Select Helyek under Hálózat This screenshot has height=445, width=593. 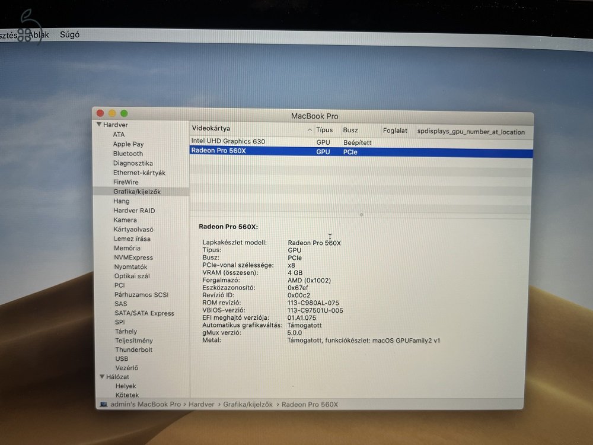[x=126, y=386]
